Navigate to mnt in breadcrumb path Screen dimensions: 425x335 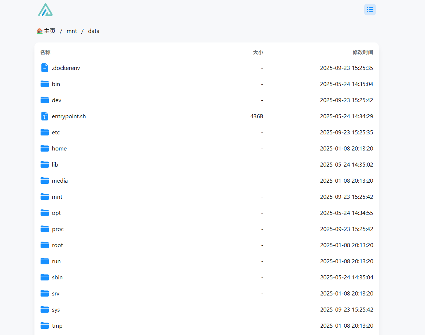72,31
